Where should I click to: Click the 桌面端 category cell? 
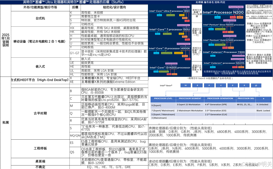click(40, 161)
